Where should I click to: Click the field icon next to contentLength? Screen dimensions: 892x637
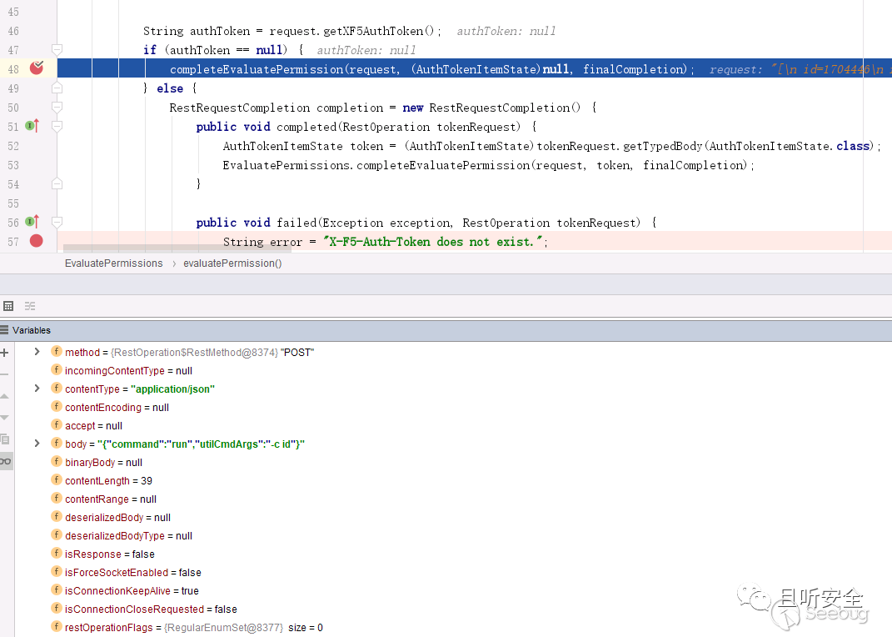(x=57, y=480)
